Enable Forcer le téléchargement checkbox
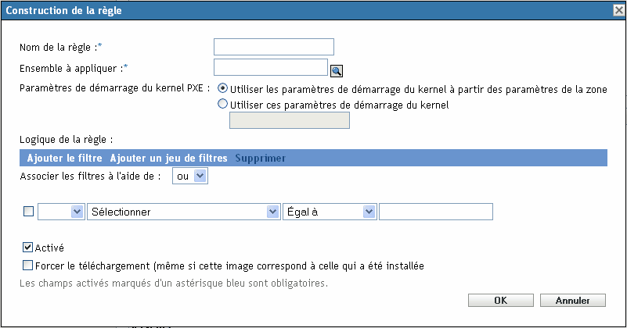This screenshot has height=328, width=627. [x=29, y=266]
